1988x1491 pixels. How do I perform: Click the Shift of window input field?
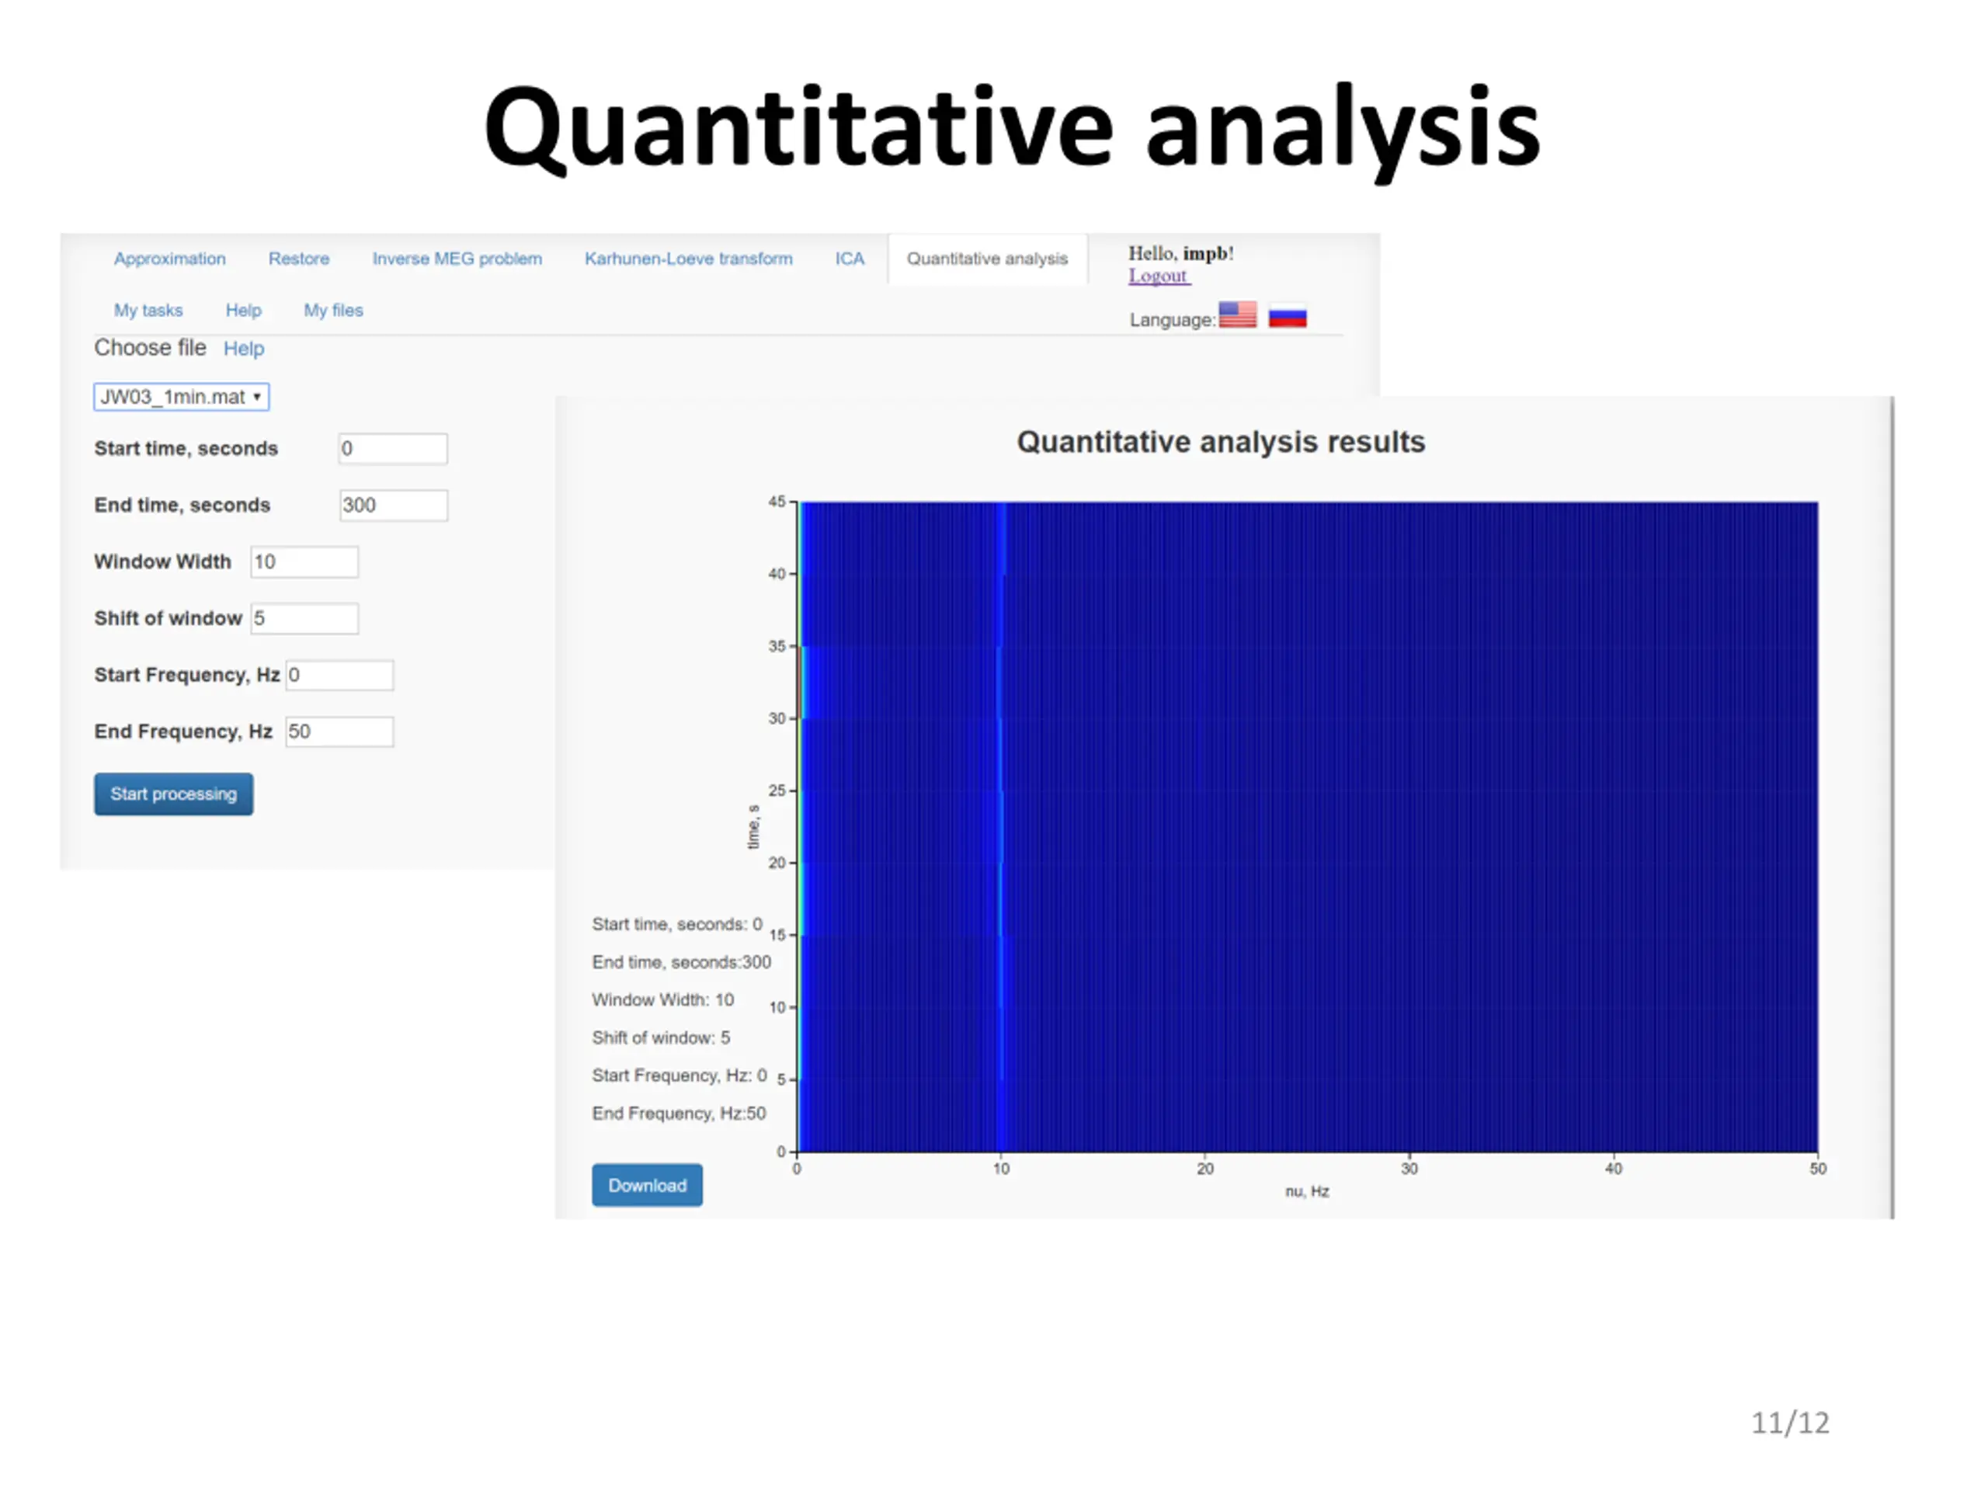point(304,618)
